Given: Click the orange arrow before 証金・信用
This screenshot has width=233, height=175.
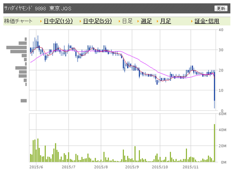Looking at the screenshot, I should pos(192,21).
